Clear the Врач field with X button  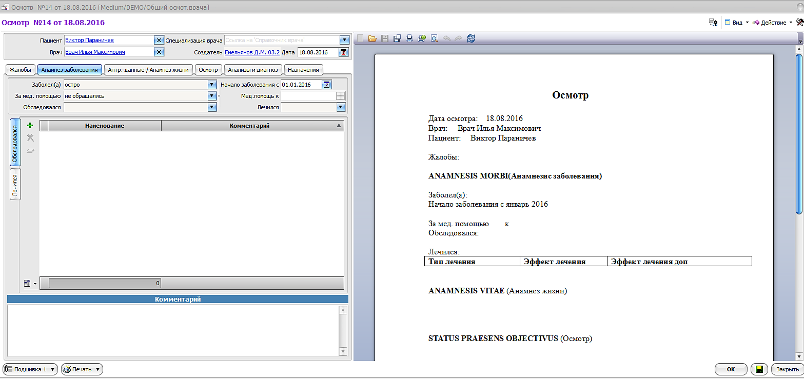pyautogui.click(x=159, y=52)
